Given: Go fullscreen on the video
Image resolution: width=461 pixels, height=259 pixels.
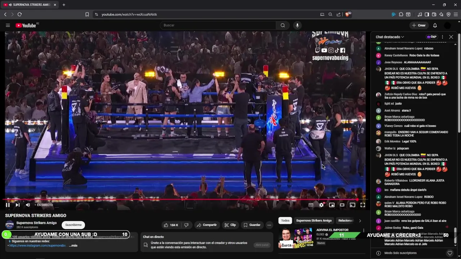Looking at the screenshot, I should [363, 205].
